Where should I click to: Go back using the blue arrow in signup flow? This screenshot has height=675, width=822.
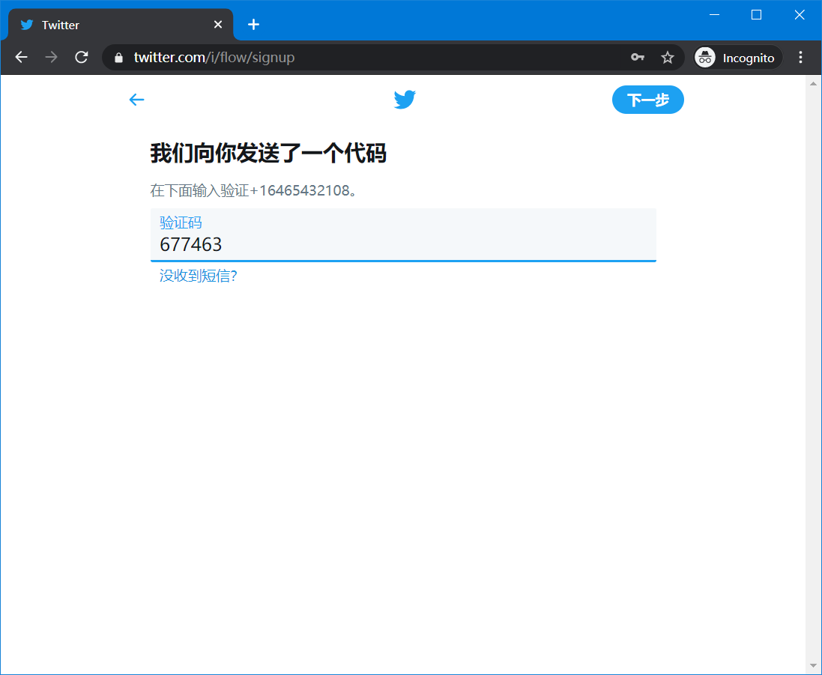click(137, 100)
